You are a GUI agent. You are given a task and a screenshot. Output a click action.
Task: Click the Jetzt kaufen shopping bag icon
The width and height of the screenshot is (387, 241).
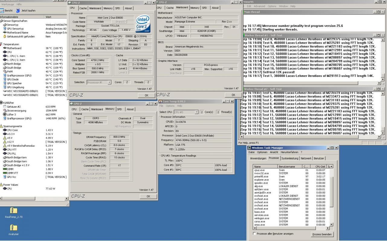(x=18, y=11)
